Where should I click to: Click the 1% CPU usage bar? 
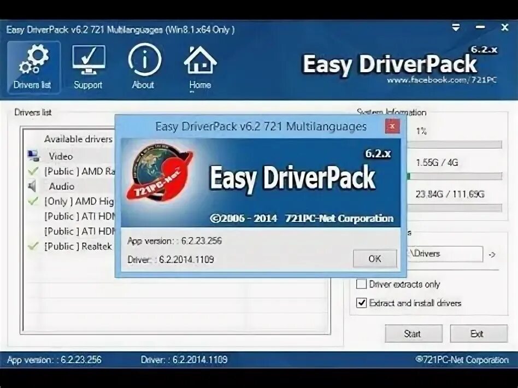point(455,144)
